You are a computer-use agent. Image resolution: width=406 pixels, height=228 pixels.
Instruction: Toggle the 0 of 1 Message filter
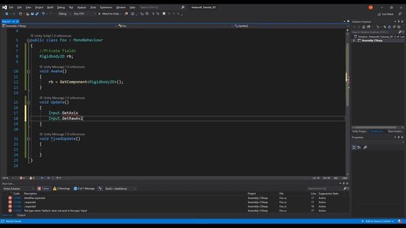tap(84, 189)
